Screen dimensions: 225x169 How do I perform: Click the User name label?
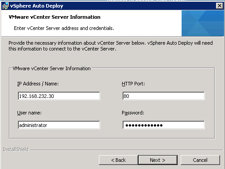(x=30, y=113)
